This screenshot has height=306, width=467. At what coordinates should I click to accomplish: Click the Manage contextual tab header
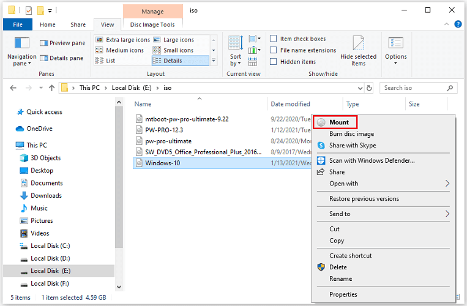click(152, 11)
